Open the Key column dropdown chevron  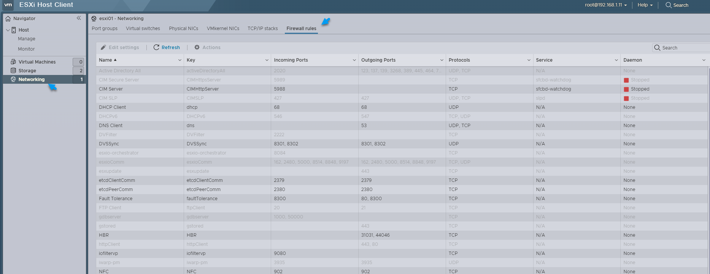click(267, 60)
